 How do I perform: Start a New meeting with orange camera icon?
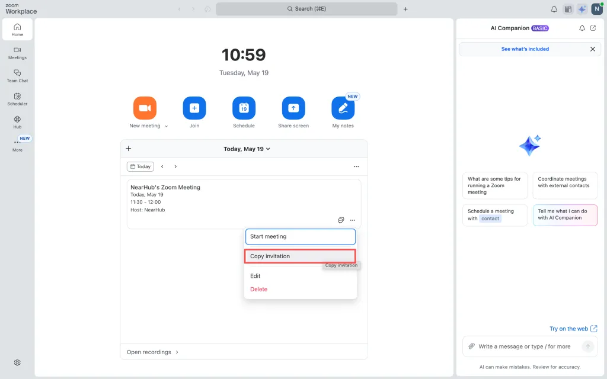pyautogui.click(x=145, y=108)
